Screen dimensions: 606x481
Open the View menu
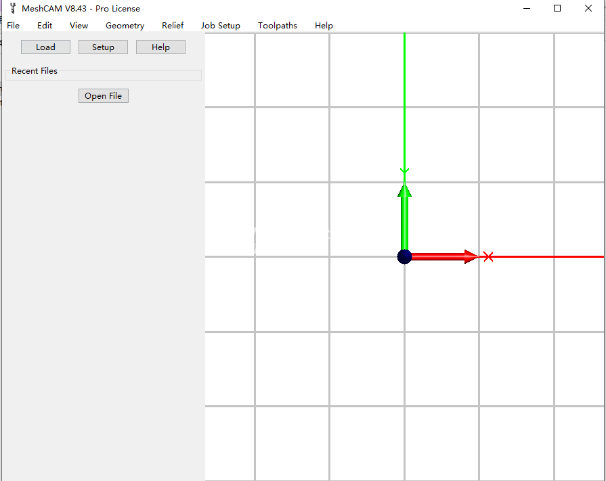point(79,26)
